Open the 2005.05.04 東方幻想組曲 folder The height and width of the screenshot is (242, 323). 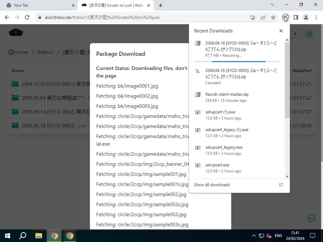[51, 98]
